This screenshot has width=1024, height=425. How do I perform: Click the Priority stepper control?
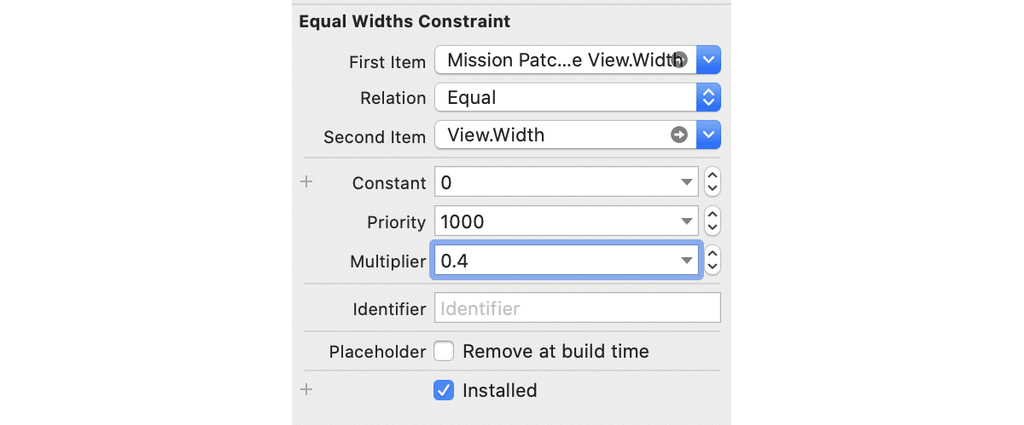pyautogui.click(x=713, y=221)
